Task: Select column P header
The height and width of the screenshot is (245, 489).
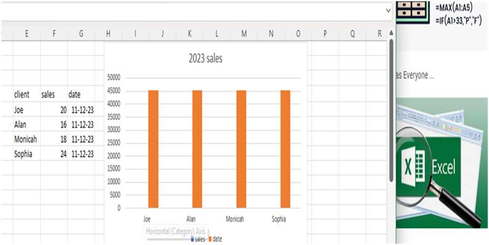Action: tap(325, 34)
